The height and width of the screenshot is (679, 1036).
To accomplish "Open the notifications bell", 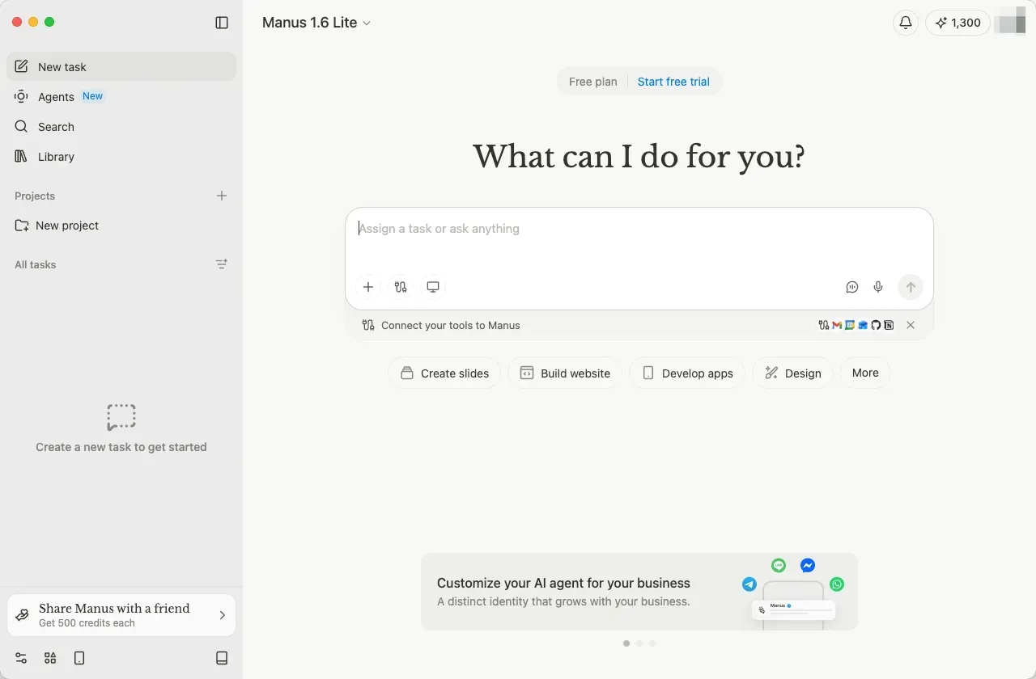I will pyautogui.click(x=906, y=23).
